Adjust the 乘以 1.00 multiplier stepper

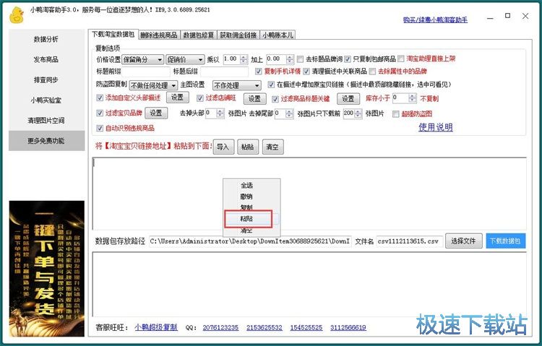pyautogui.click(x=244, y=59)
